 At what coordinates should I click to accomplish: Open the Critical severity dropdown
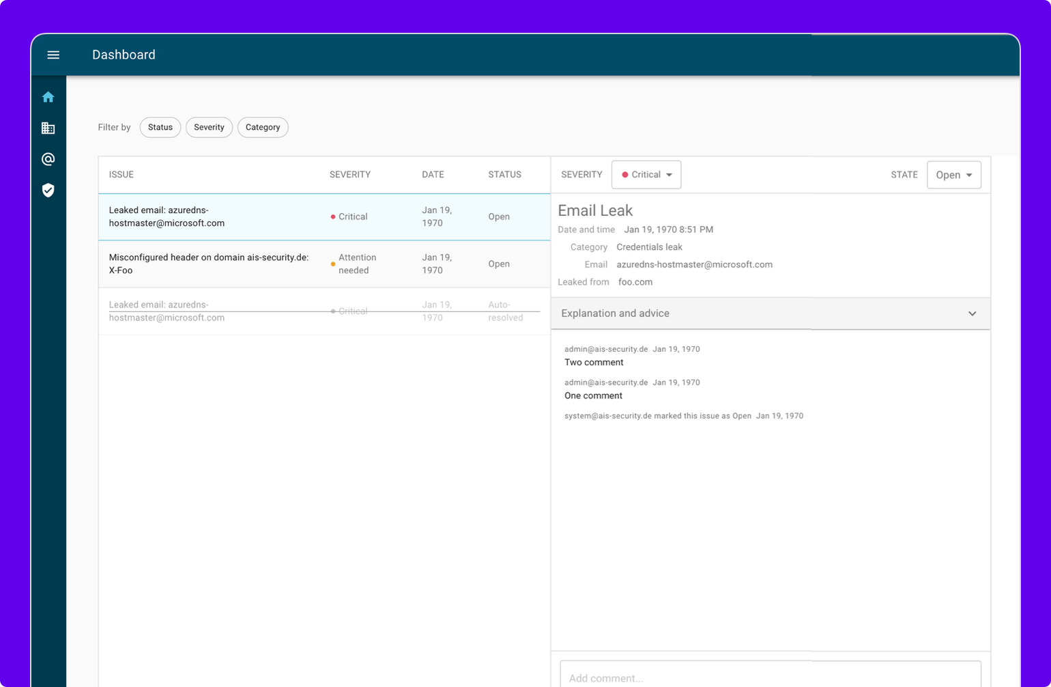click(646, 175)
